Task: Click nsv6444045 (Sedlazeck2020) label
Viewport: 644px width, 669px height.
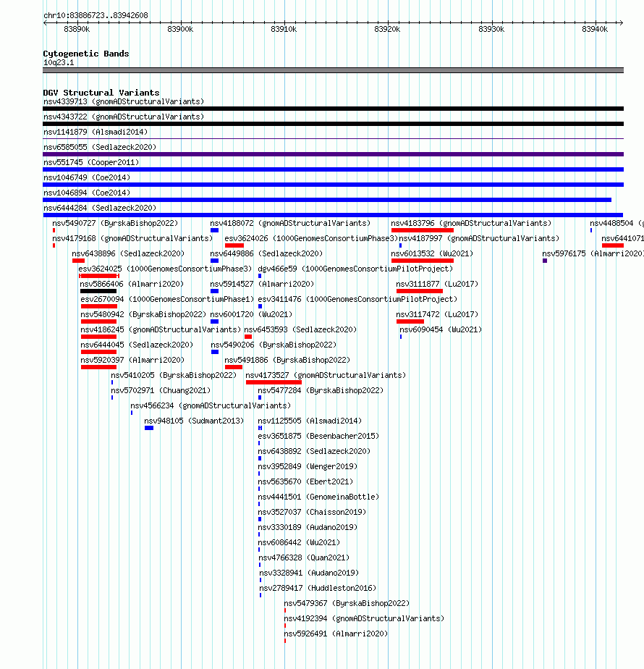Action: [x=137, y=345]
